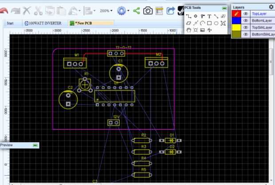275x185 pixels.
Task: Select the Circle tool in PCB Tools
Action: tap(216, 23)
